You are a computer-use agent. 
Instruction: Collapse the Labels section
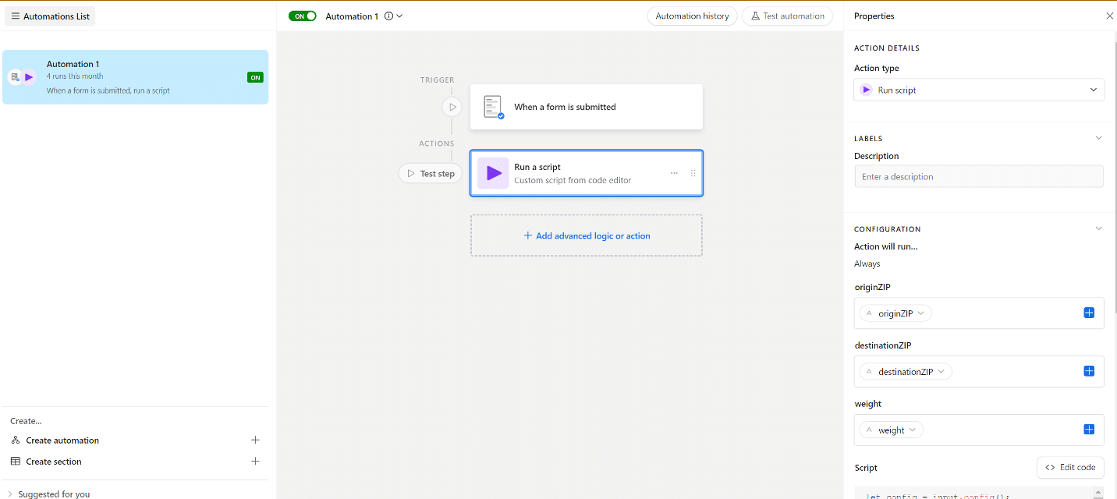pos(1098,138)
